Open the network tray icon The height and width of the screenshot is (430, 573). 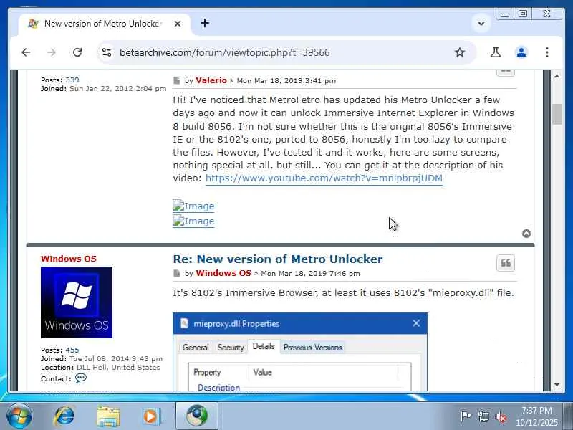point(483,416)
